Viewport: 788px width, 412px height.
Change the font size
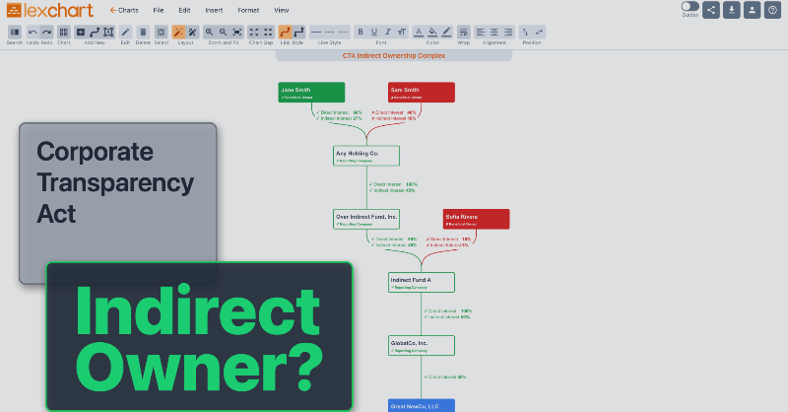click(402, 33)
